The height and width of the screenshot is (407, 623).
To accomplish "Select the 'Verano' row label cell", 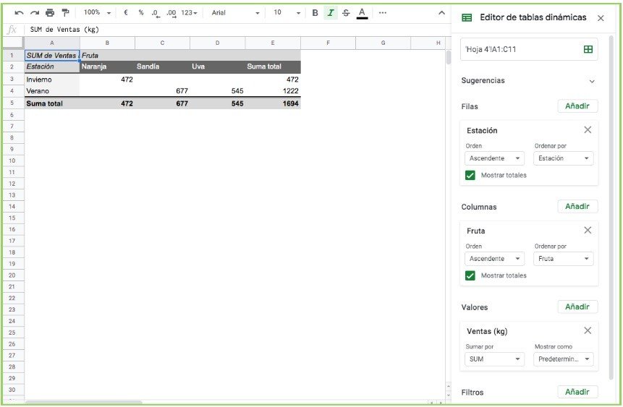I will click(52, 91).
